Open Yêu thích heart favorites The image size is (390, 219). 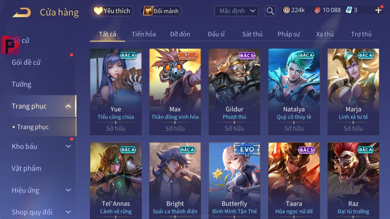(x=112, y=11)
